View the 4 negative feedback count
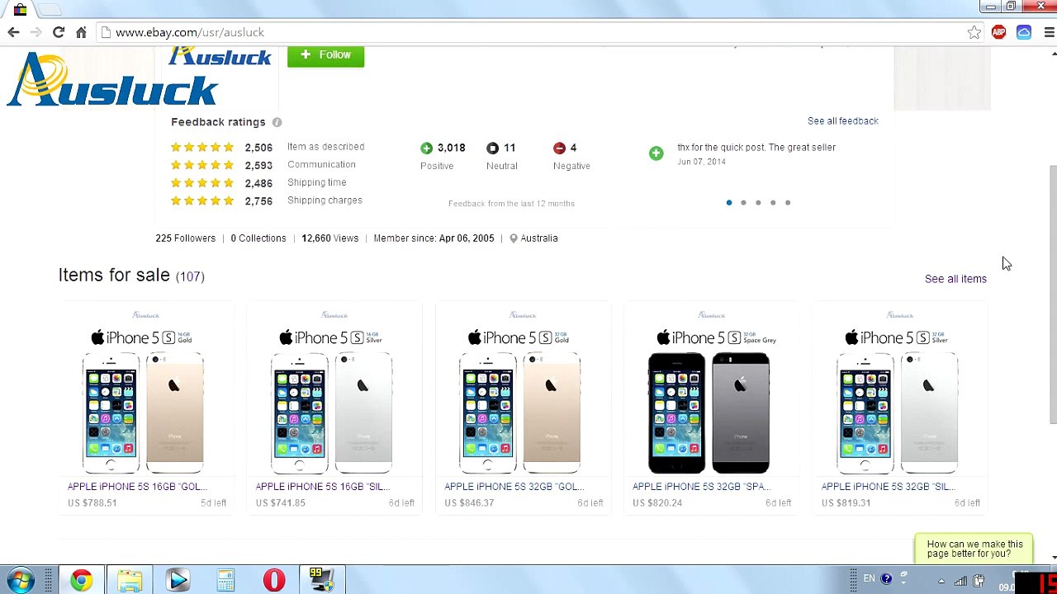This screenshot has height=594, width=1057. [x=573, y=148]
